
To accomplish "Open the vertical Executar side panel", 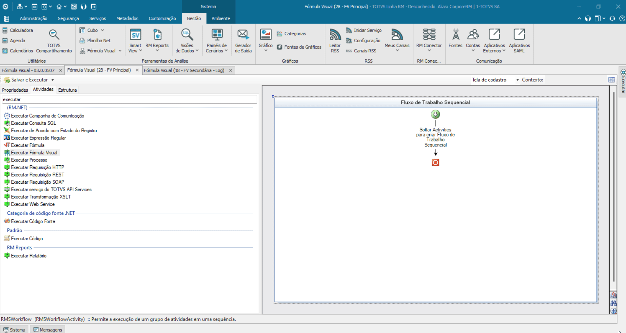I will pyautogui.click(x=623, y=81).
